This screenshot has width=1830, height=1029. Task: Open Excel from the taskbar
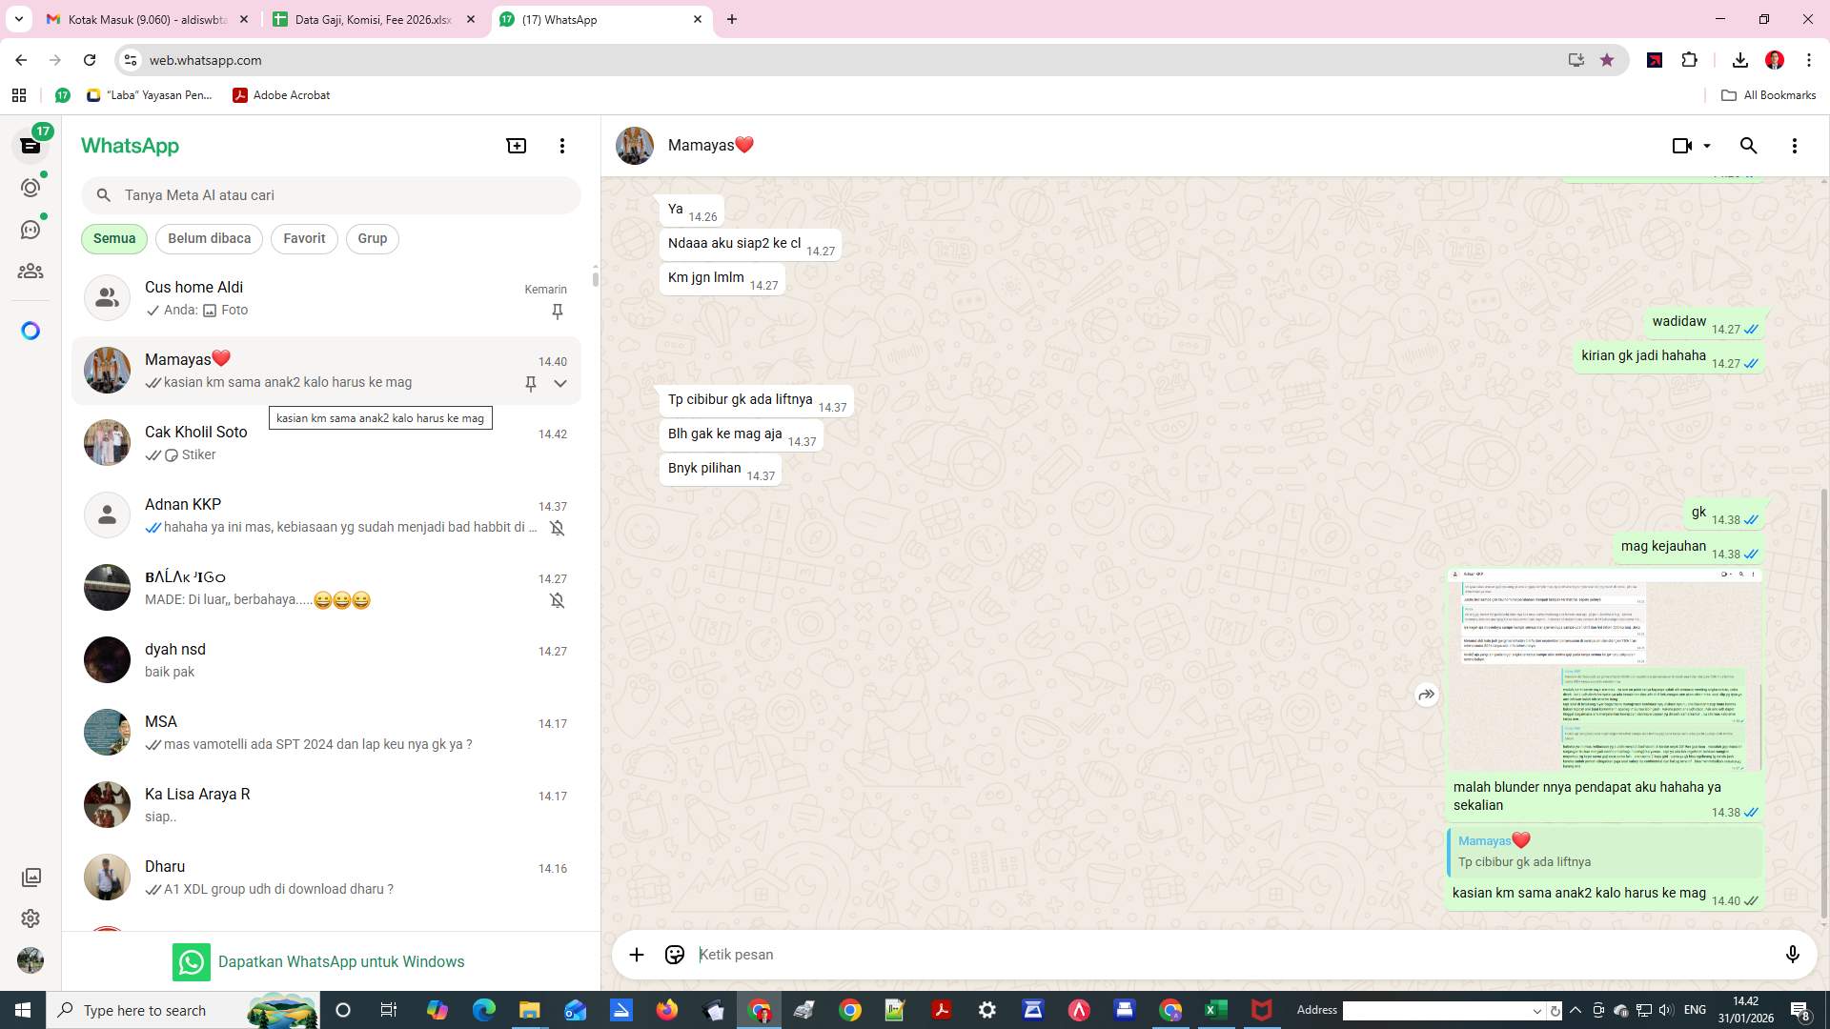click(x=1215, y=1009)
